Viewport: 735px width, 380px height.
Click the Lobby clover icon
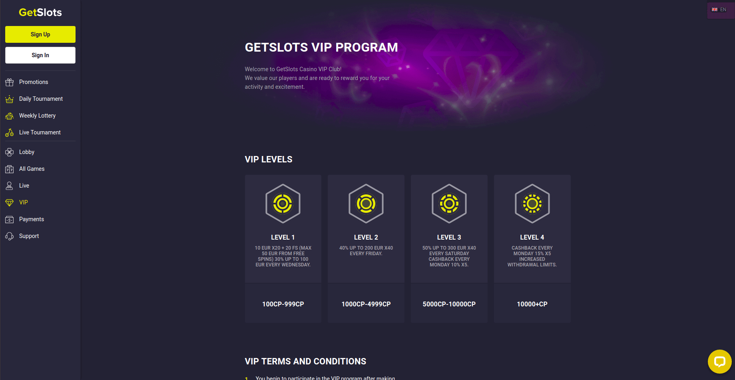click(x=10, y=152)
